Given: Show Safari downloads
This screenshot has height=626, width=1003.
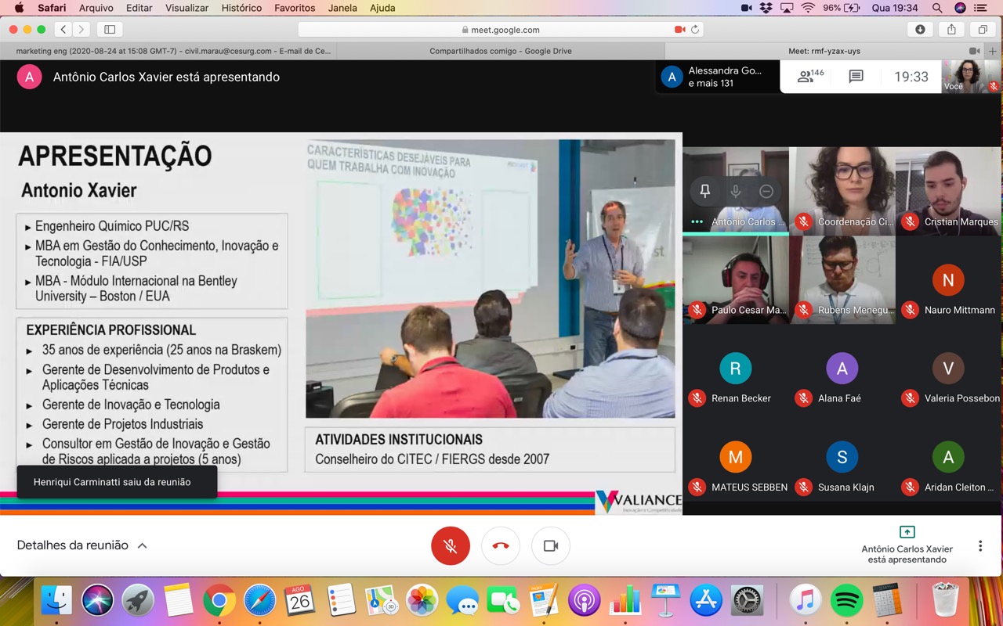Looking at the screenshot, I should 920,30.
